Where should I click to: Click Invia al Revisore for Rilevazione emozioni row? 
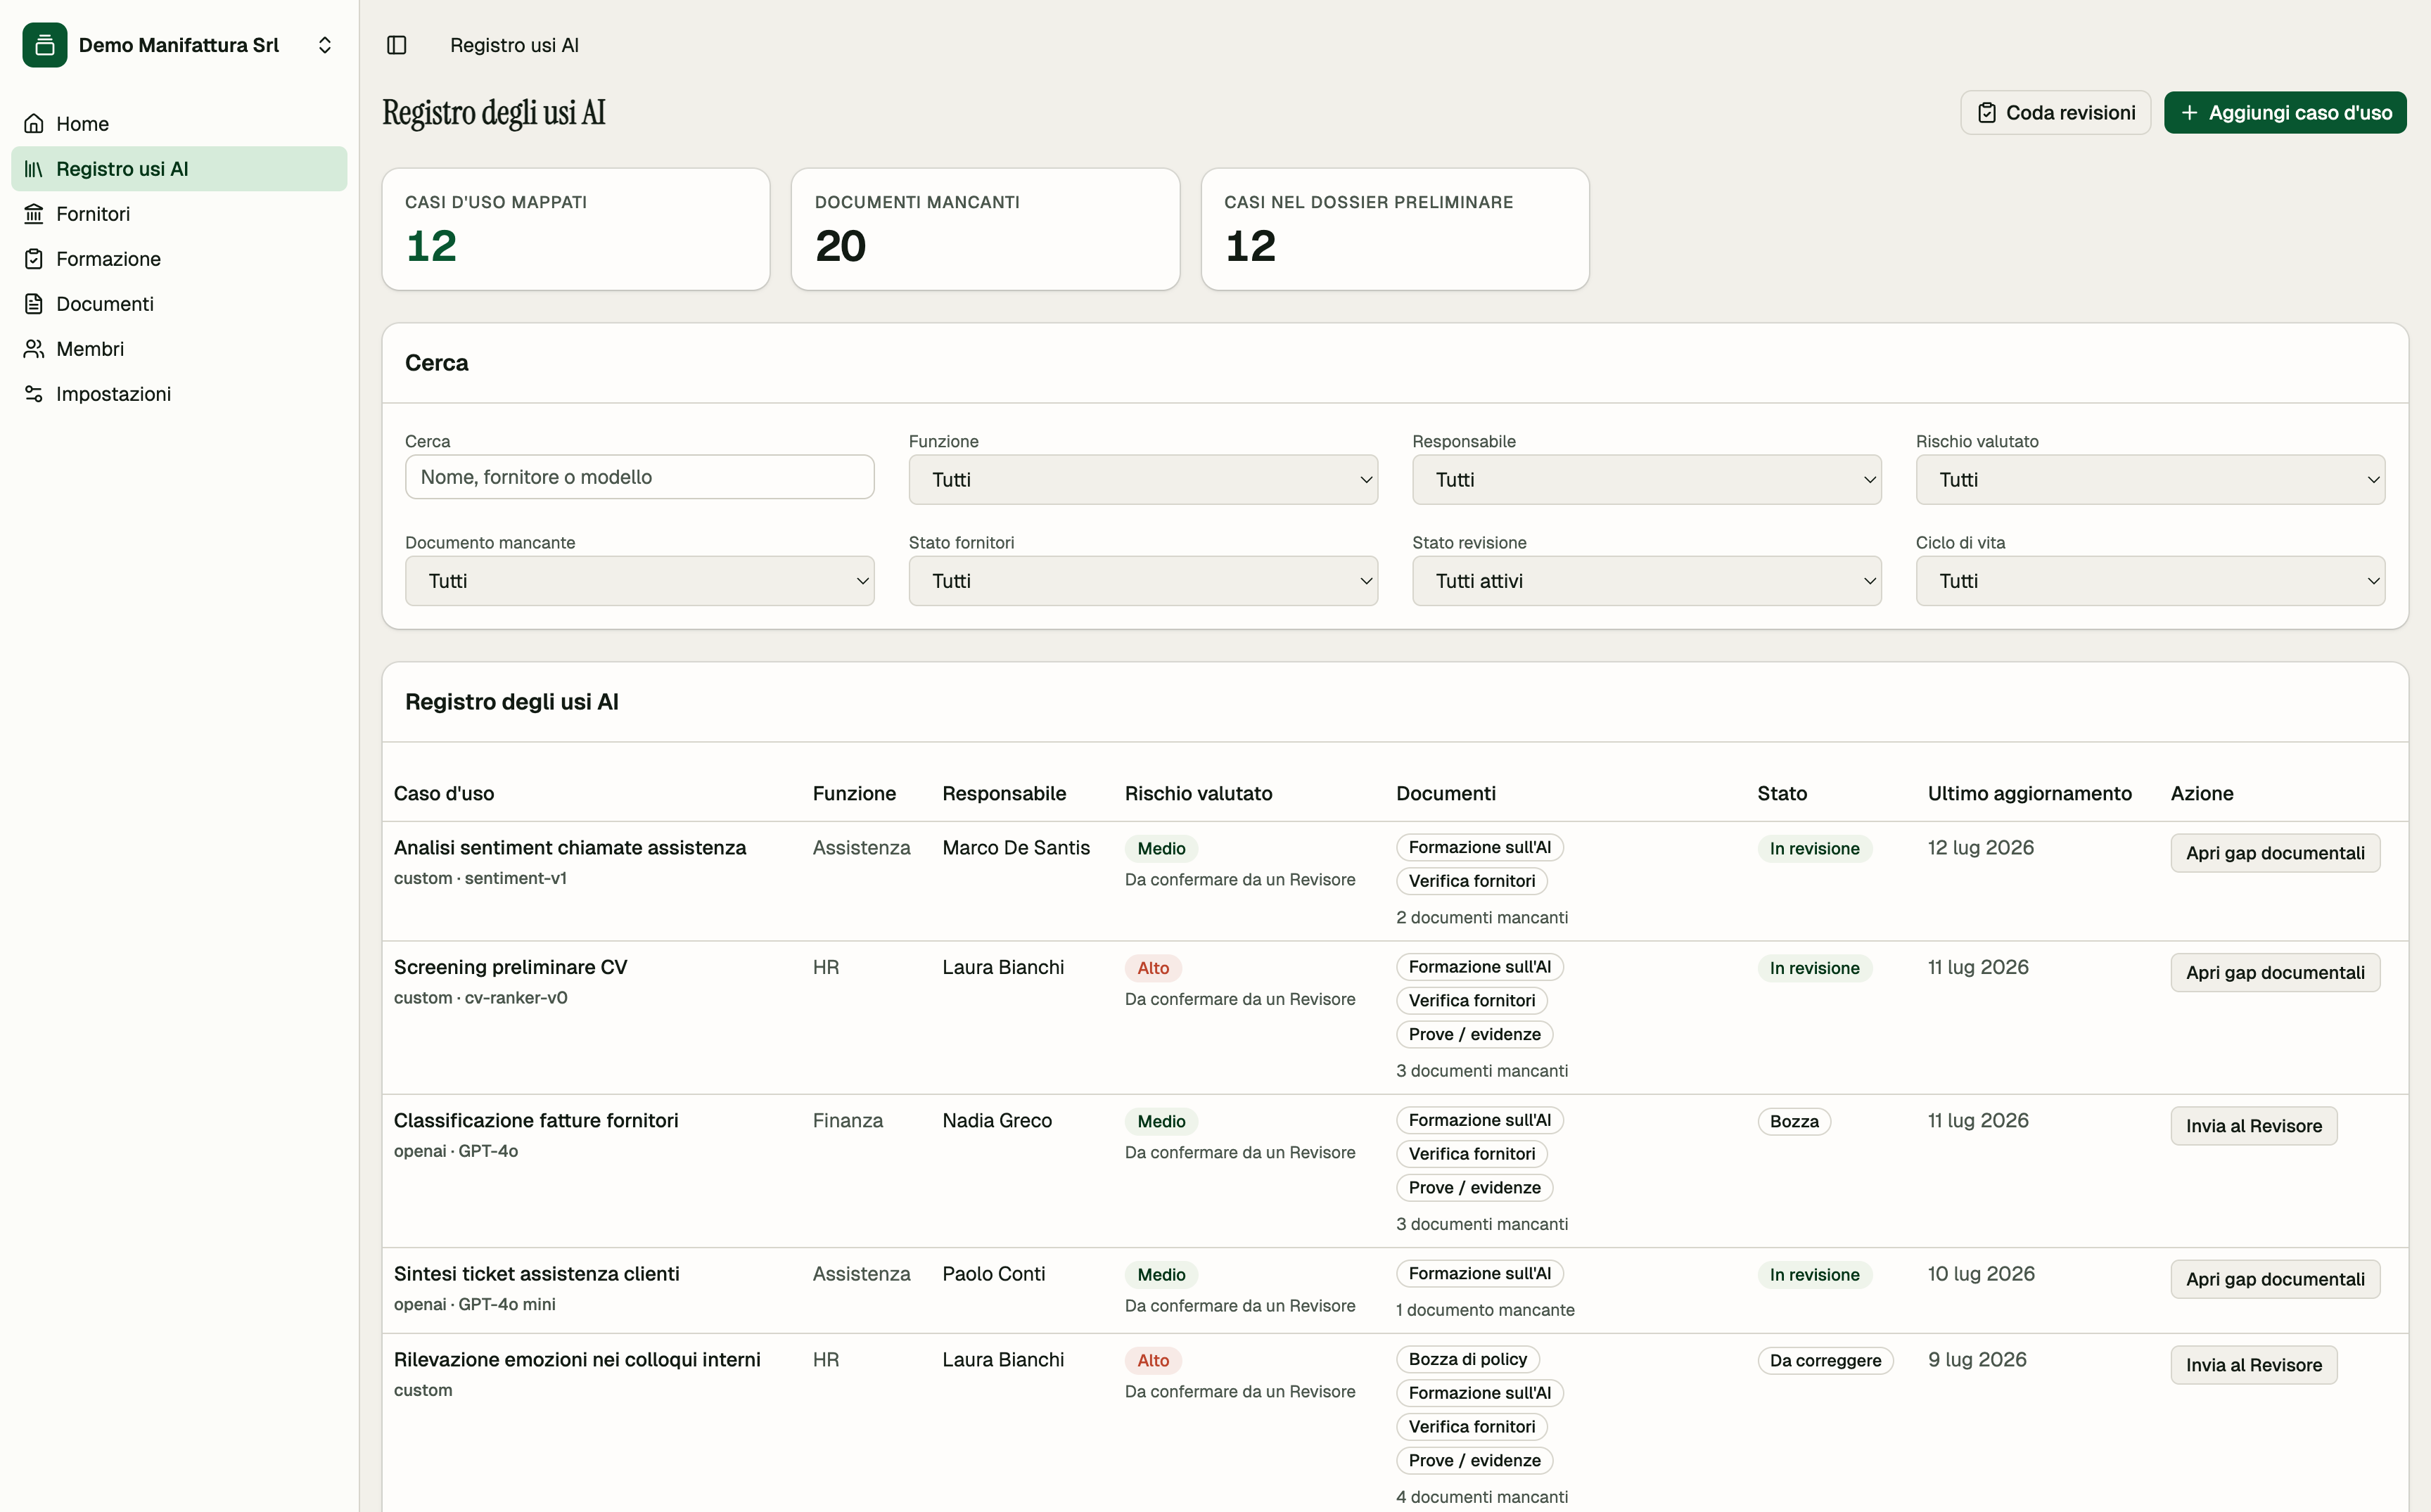point(2253,1365)
